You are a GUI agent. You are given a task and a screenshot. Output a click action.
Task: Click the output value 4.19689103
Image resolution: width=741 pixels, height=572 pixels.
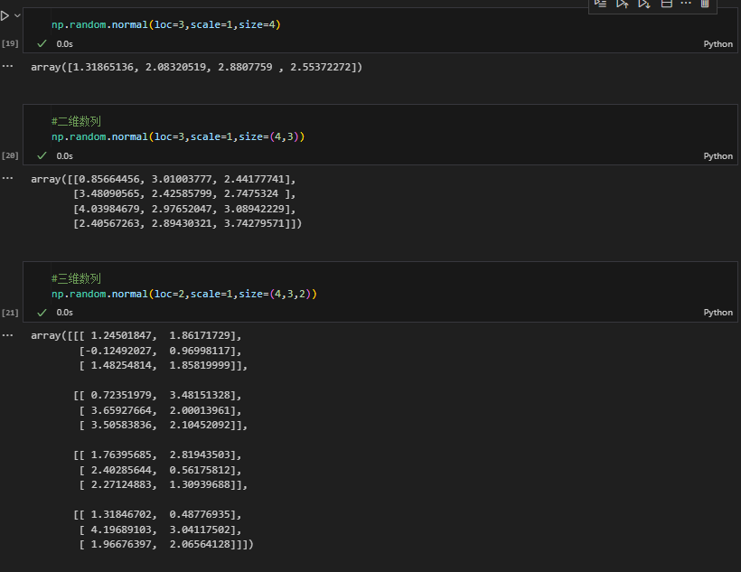point(121,530)
